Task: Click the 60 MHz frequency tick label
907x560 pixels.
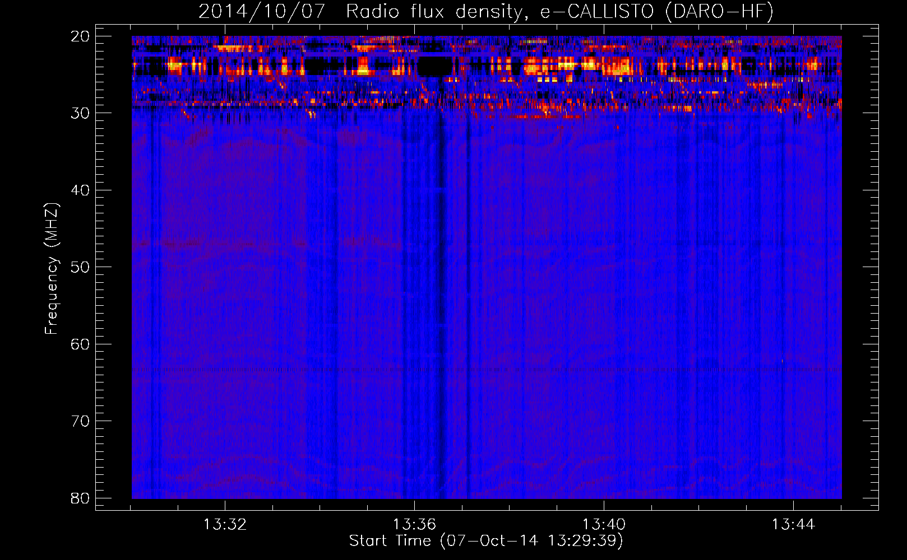Action: [80, 344]
